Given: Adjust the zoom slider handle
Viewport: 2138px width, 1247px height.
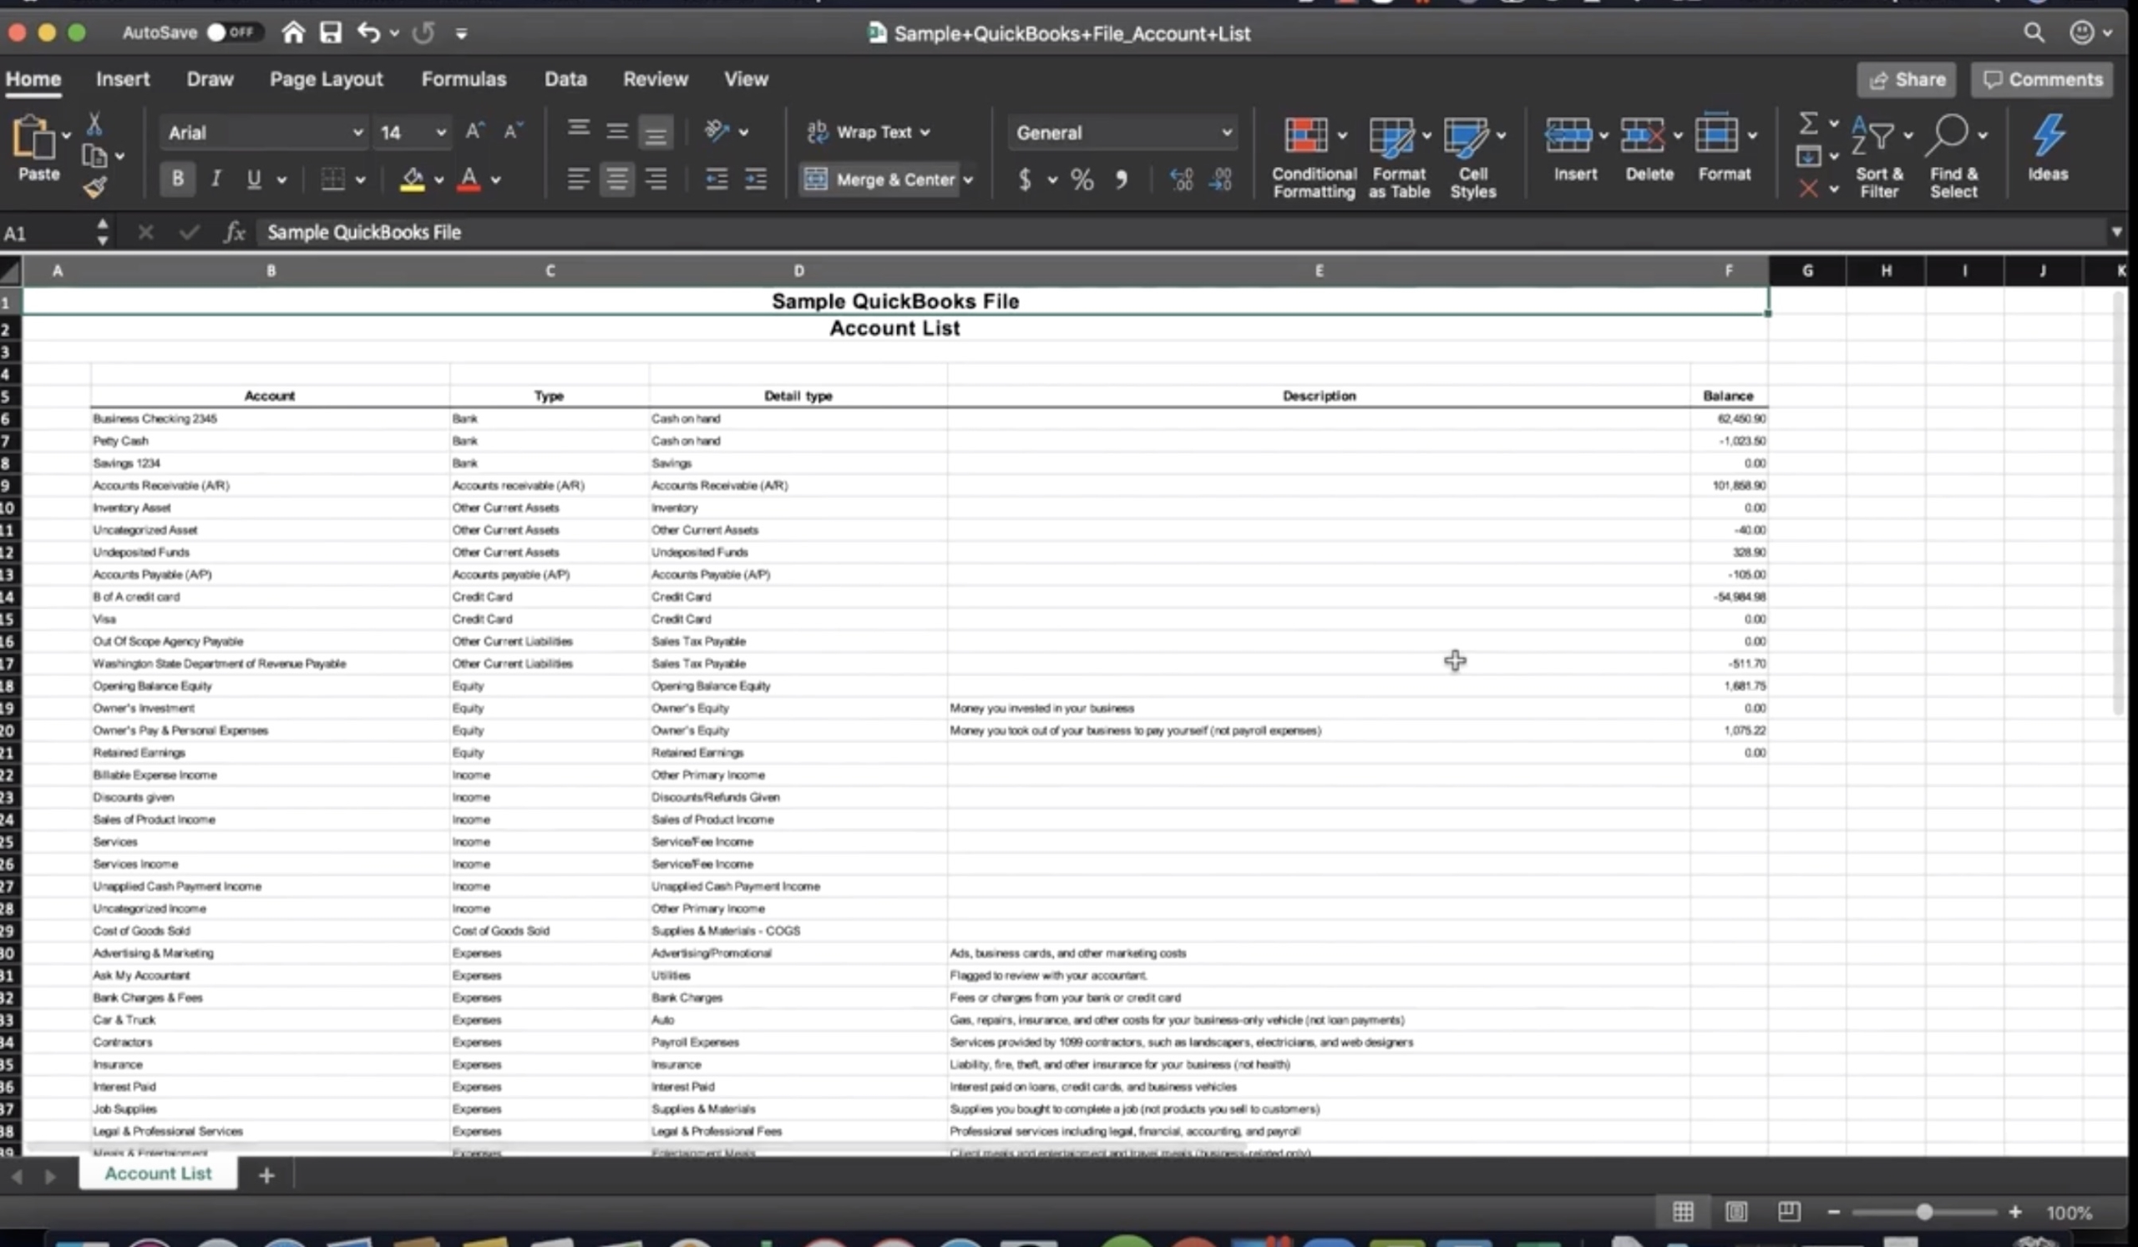Looking at the screenshot, I should 1924,1212.
